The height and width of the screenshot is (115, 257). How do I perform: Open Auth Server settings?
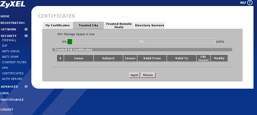pos(12,79)
